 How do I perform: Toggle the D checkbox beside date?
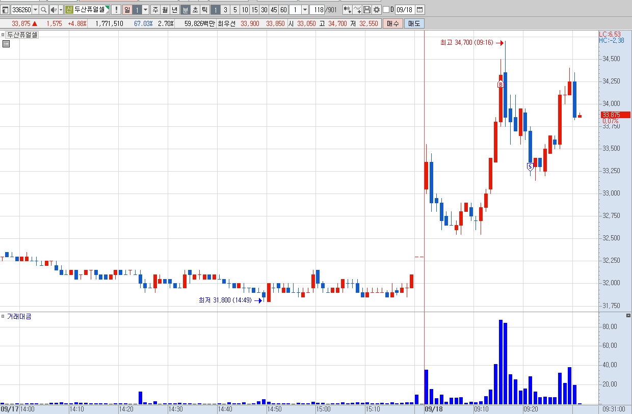386,10
